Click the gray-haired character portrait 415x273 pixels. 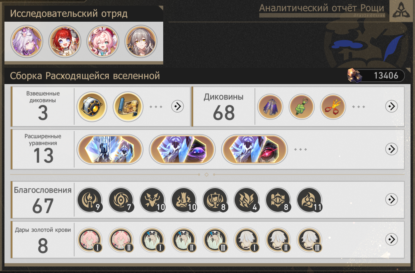click(x=141, y=41)
